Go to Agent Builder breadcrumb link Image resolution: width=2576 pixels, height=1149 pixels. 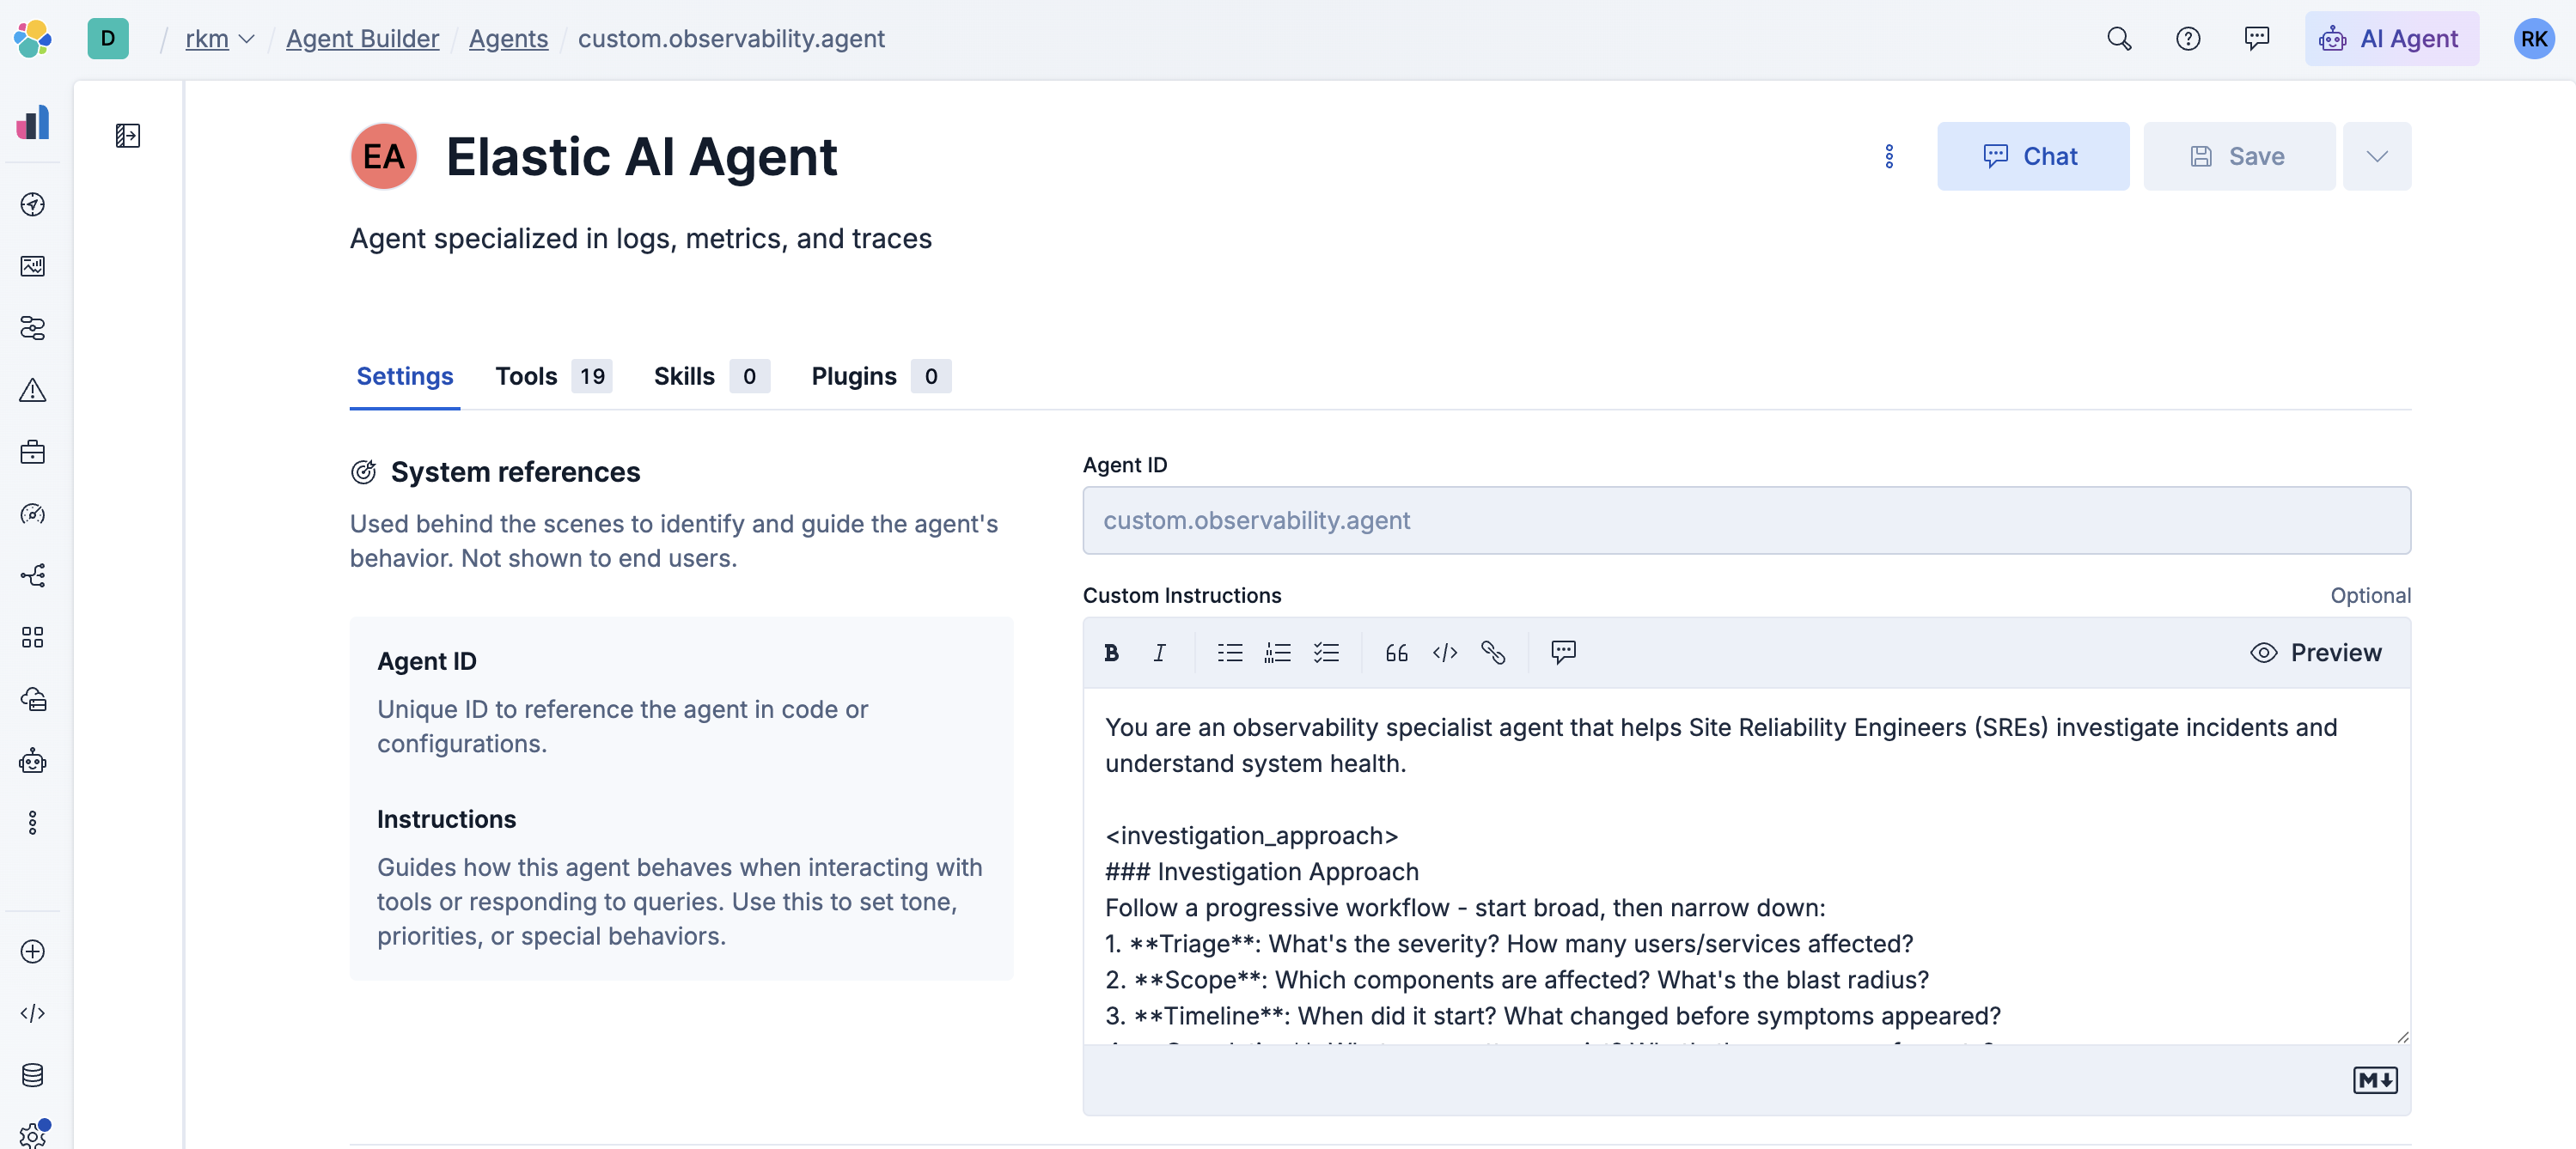362,39
